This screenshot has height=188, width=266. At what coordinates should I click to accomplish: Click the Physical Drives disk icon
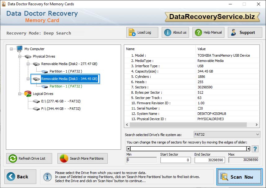[28, 56]
